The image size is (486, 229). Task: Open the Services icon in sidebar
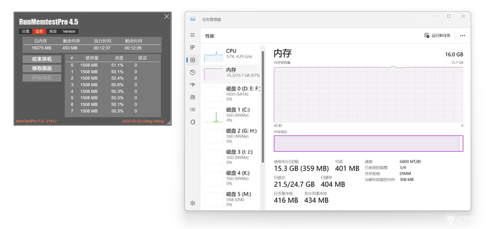[193, 122]
